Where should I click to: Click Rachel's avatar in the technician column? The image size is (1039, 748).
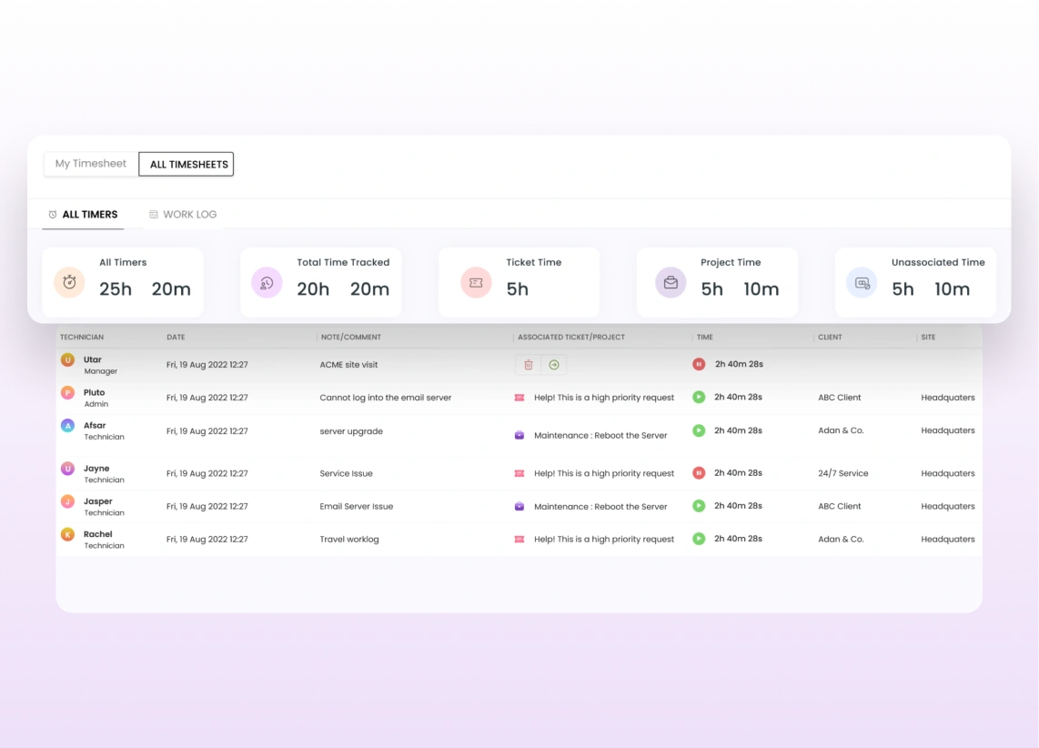[67, 535]
